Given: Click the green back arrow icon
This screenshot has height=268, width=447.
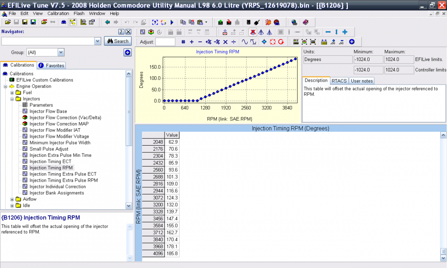Looking at the screenshot, I should coord(108,22).
